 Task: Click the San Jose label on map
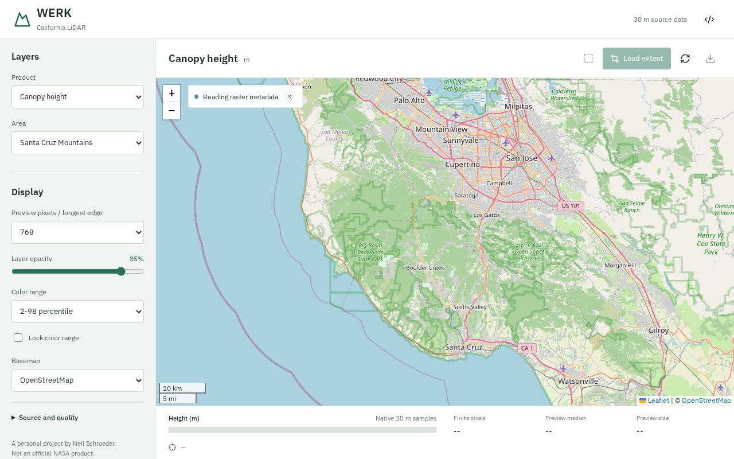coord(522,158)
